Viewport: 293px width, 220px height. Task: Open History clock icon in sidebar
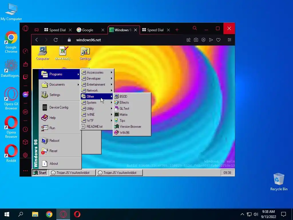click(x=25, y=129)
